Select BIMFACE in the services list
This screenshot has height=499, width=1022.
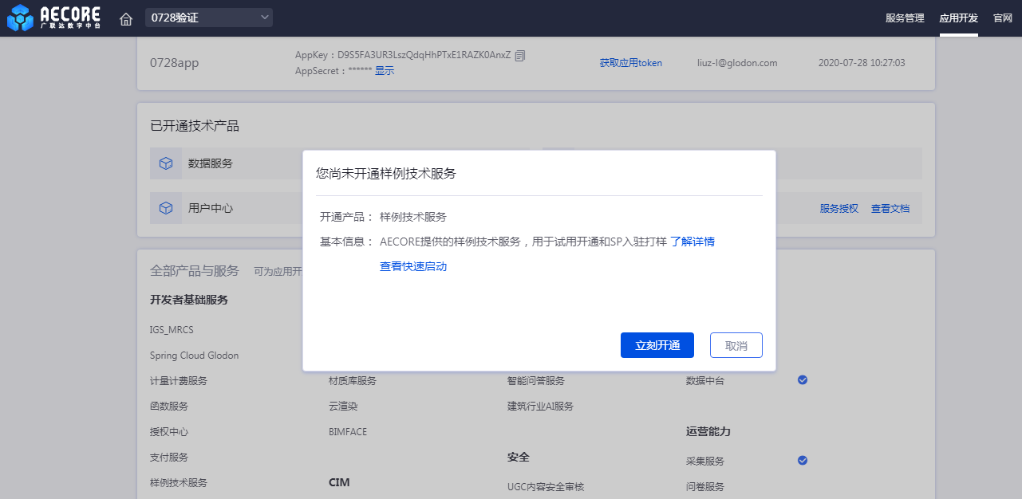click(x=348, y=431)
